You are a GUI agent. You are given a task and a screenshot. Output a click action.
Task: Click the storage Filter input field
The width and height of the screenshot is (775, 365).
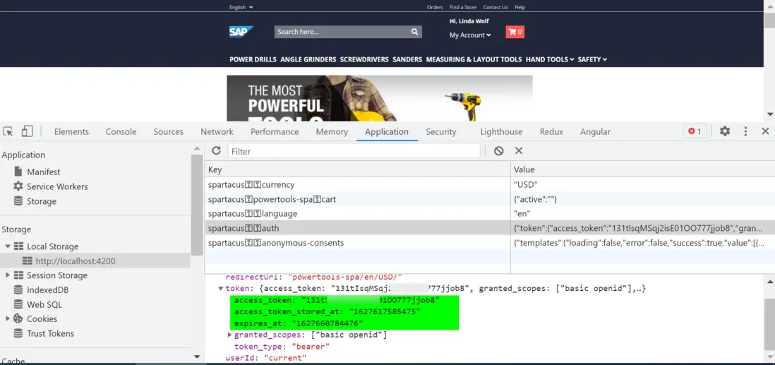click(354, 151)
